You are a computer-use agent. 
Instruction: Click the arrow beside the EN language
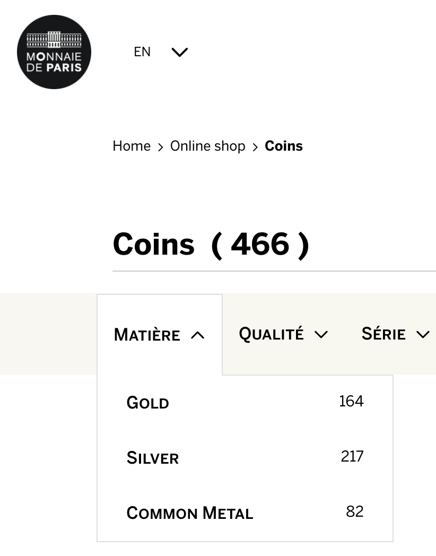click(x=180, y=52)
